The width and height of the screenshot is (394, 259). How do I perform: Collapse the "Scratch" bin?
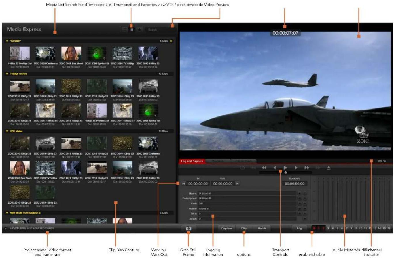(x=7, y=41)
